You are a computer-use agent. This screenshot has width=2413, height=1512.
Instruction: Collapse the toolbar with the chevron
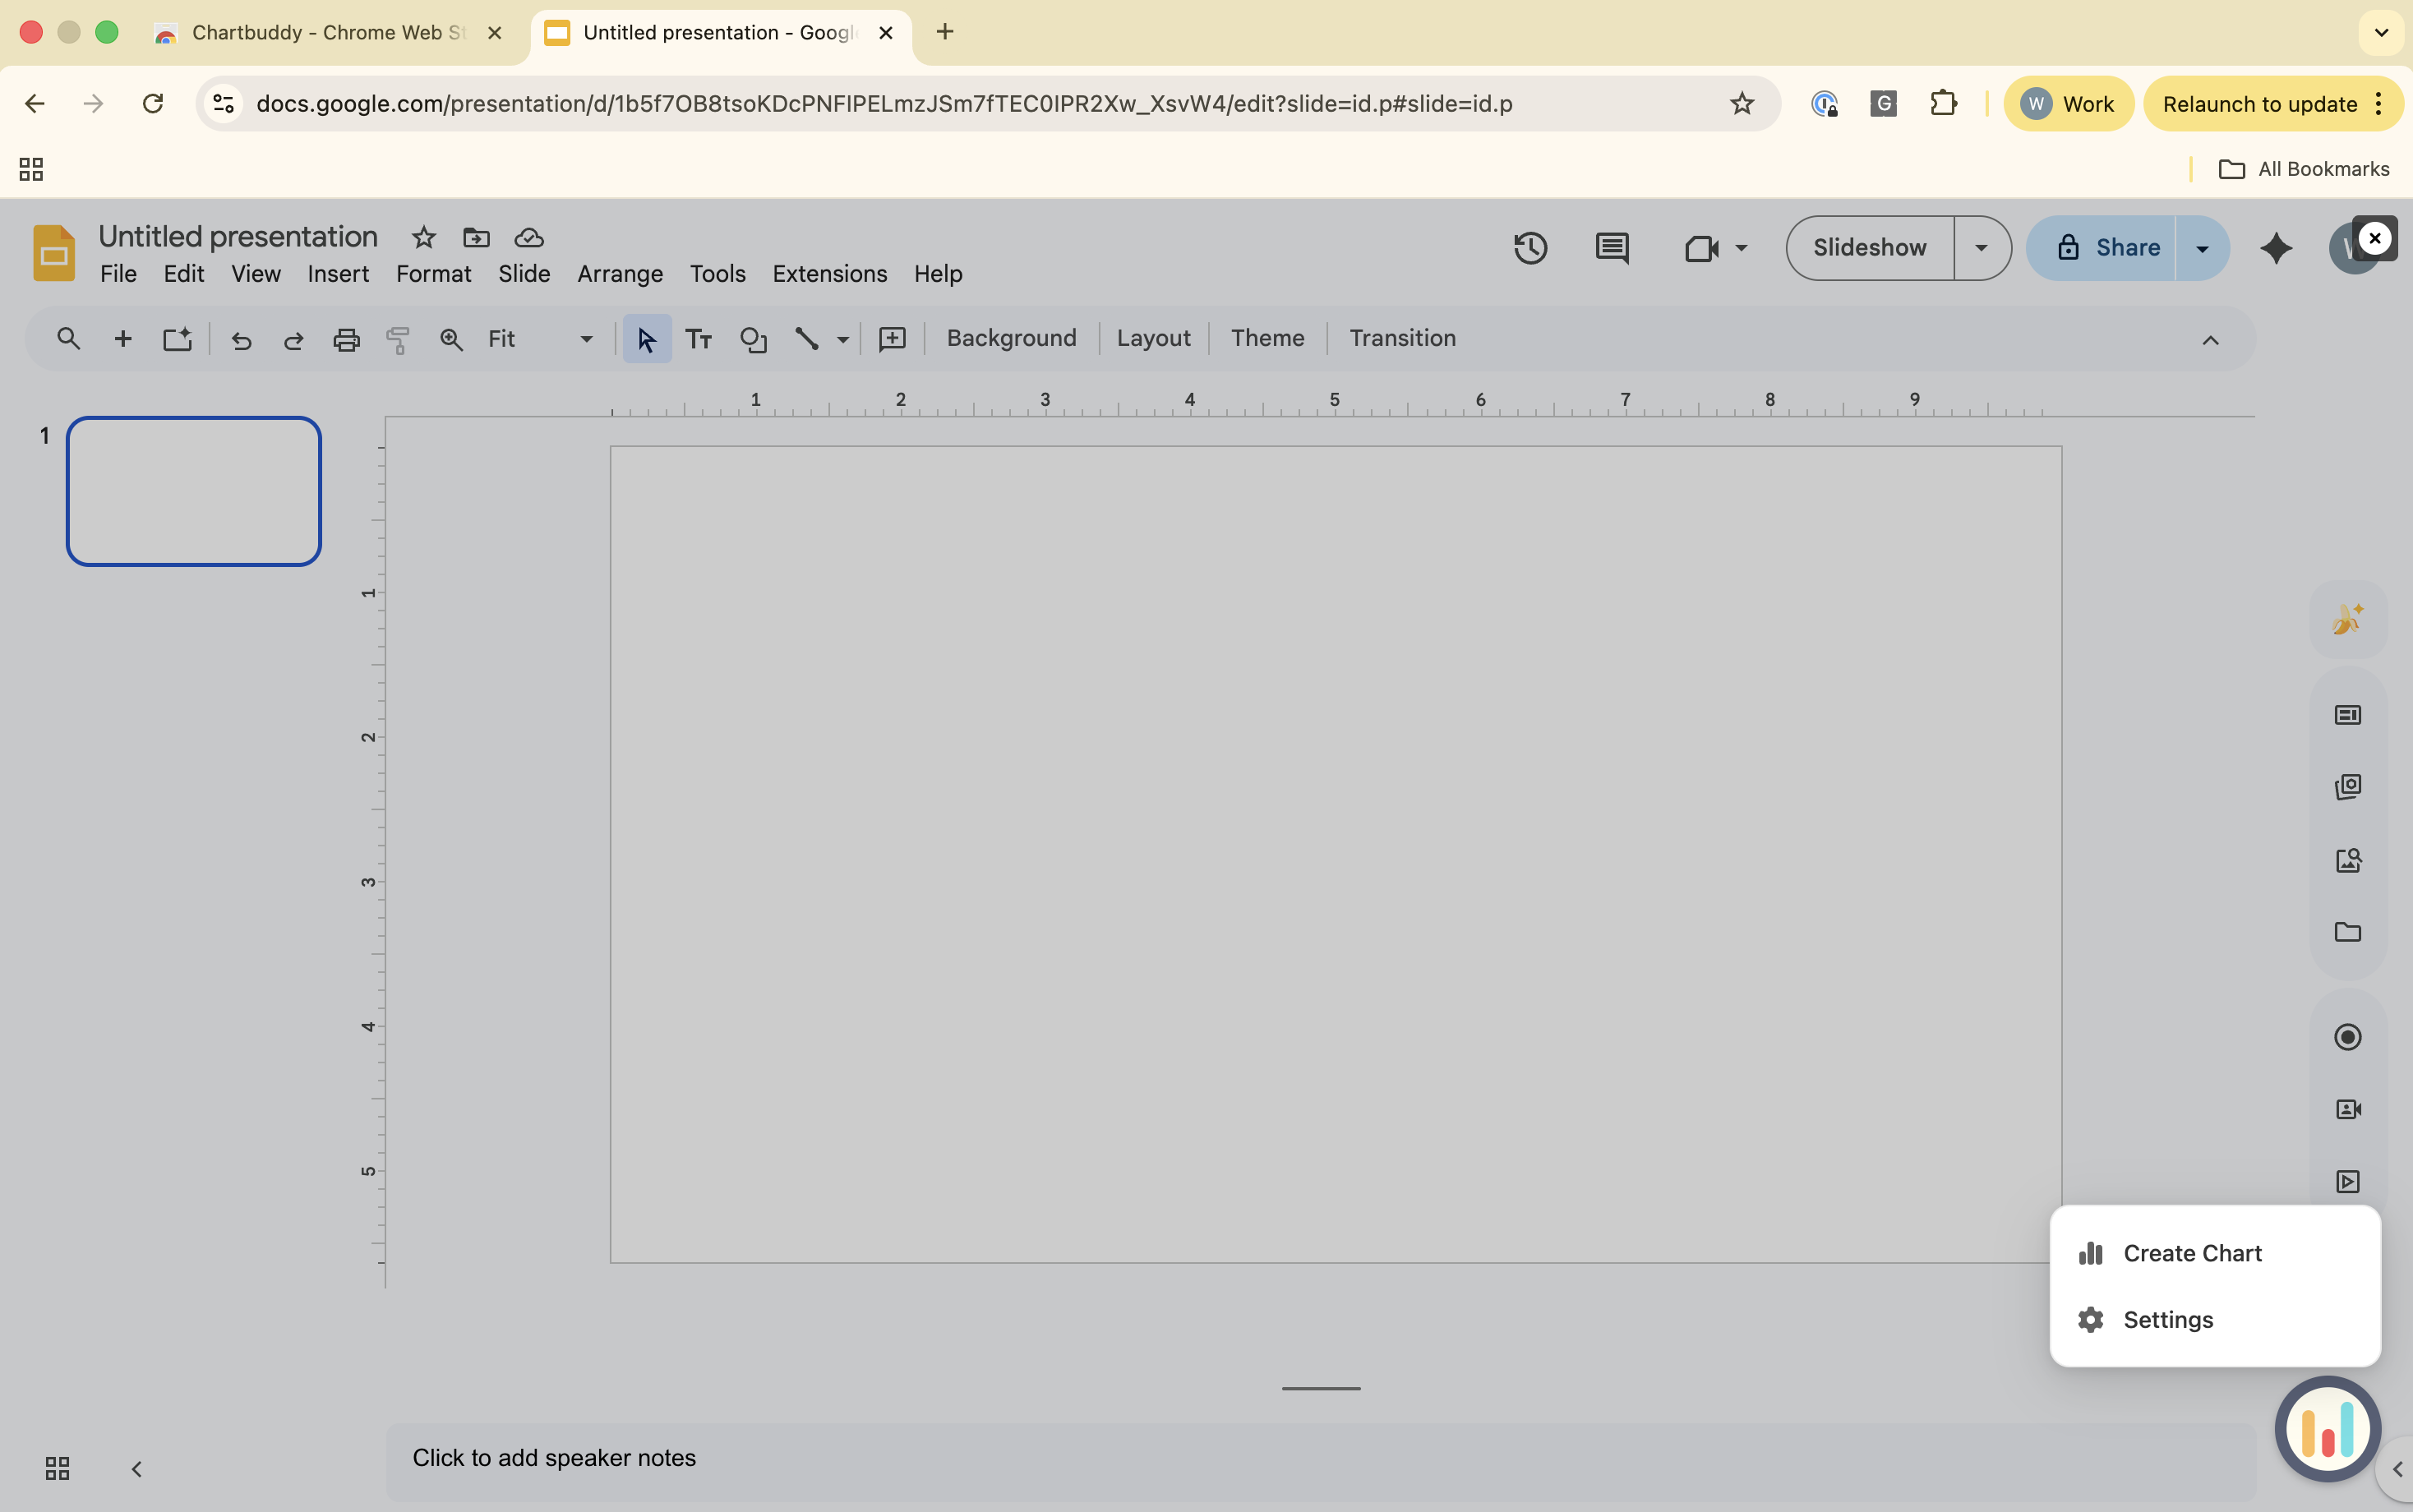2211,340
